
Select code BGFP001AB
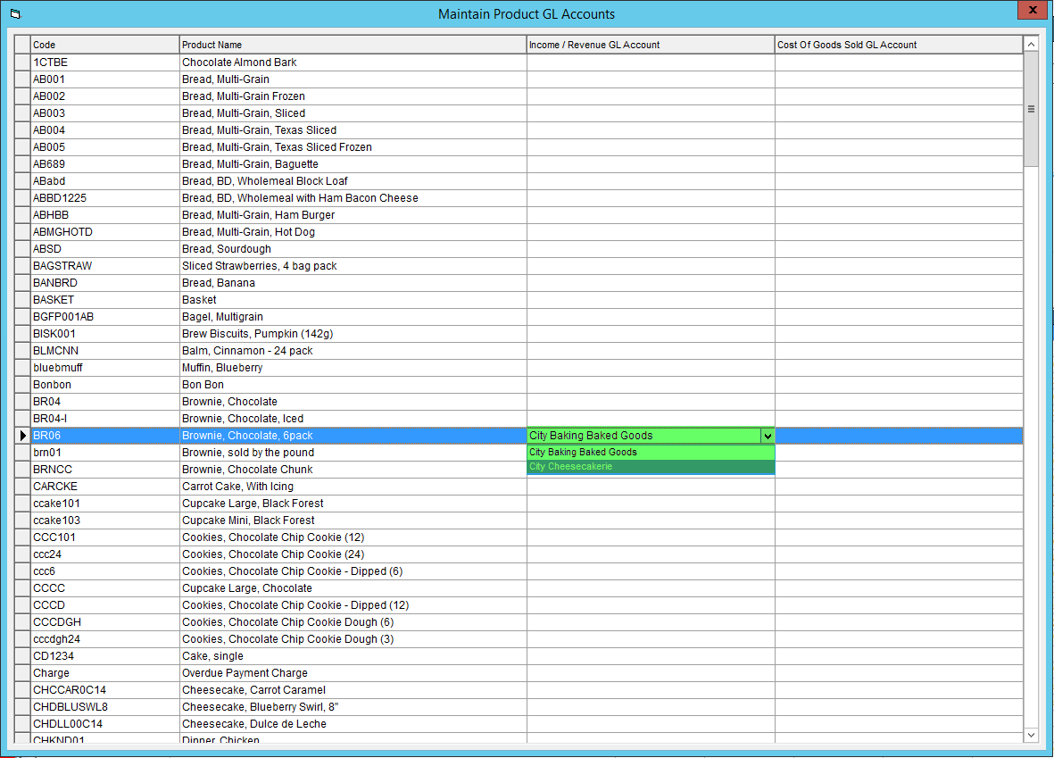coord(104,317)
